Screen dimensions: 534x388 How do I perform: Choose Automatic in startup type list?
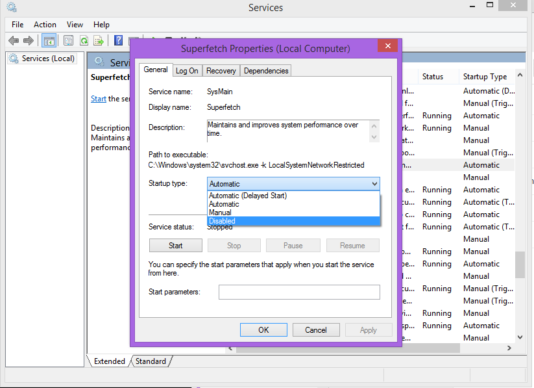293,204
